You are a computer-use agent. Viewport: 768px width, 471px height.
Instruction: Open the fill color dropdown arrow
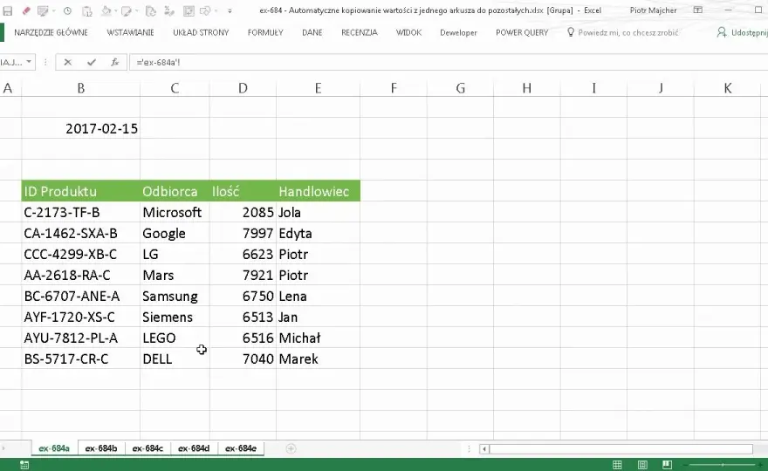pyautogui.click(x=115, y=10)
